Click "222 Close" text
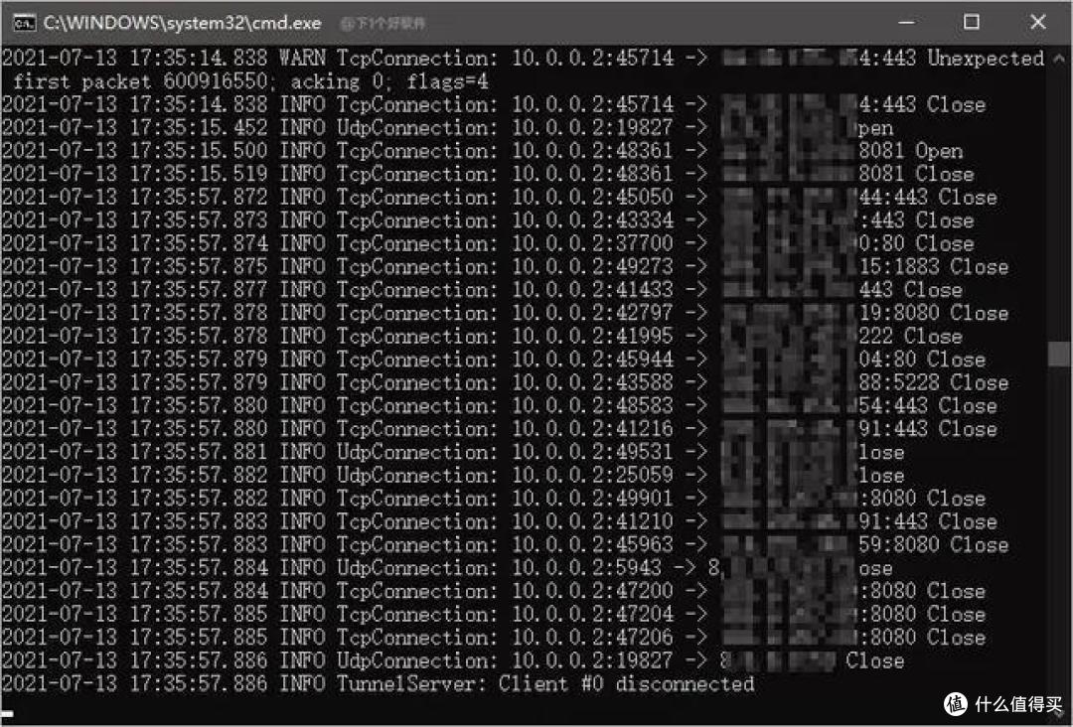1073x727 pixels. (x=910, y=337)
